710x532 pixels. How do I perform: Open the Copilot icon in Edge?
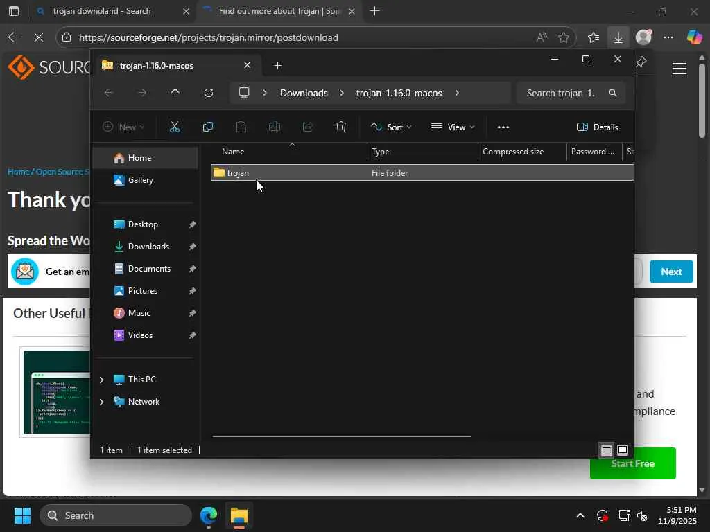point(694,37)
